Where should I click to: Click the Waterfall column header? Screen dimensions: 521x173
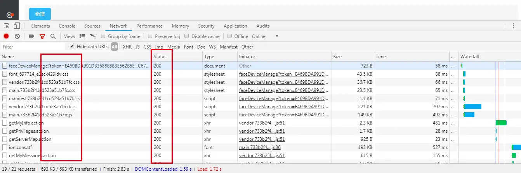click(490, 57)
